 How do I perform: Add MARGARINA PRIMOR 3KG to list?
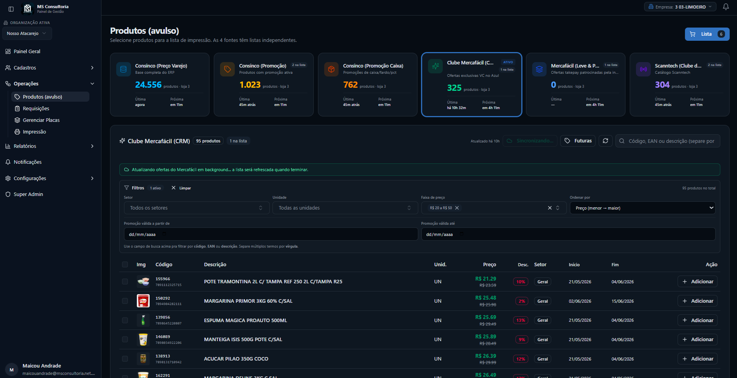click(x=697, y=301)
